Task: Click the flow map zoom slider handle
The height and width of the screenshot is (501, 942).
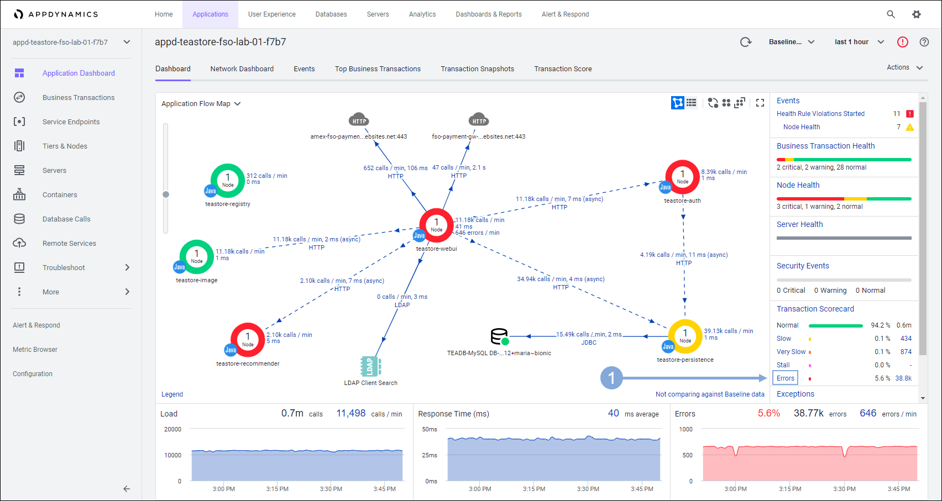Action: click(166, 194)
